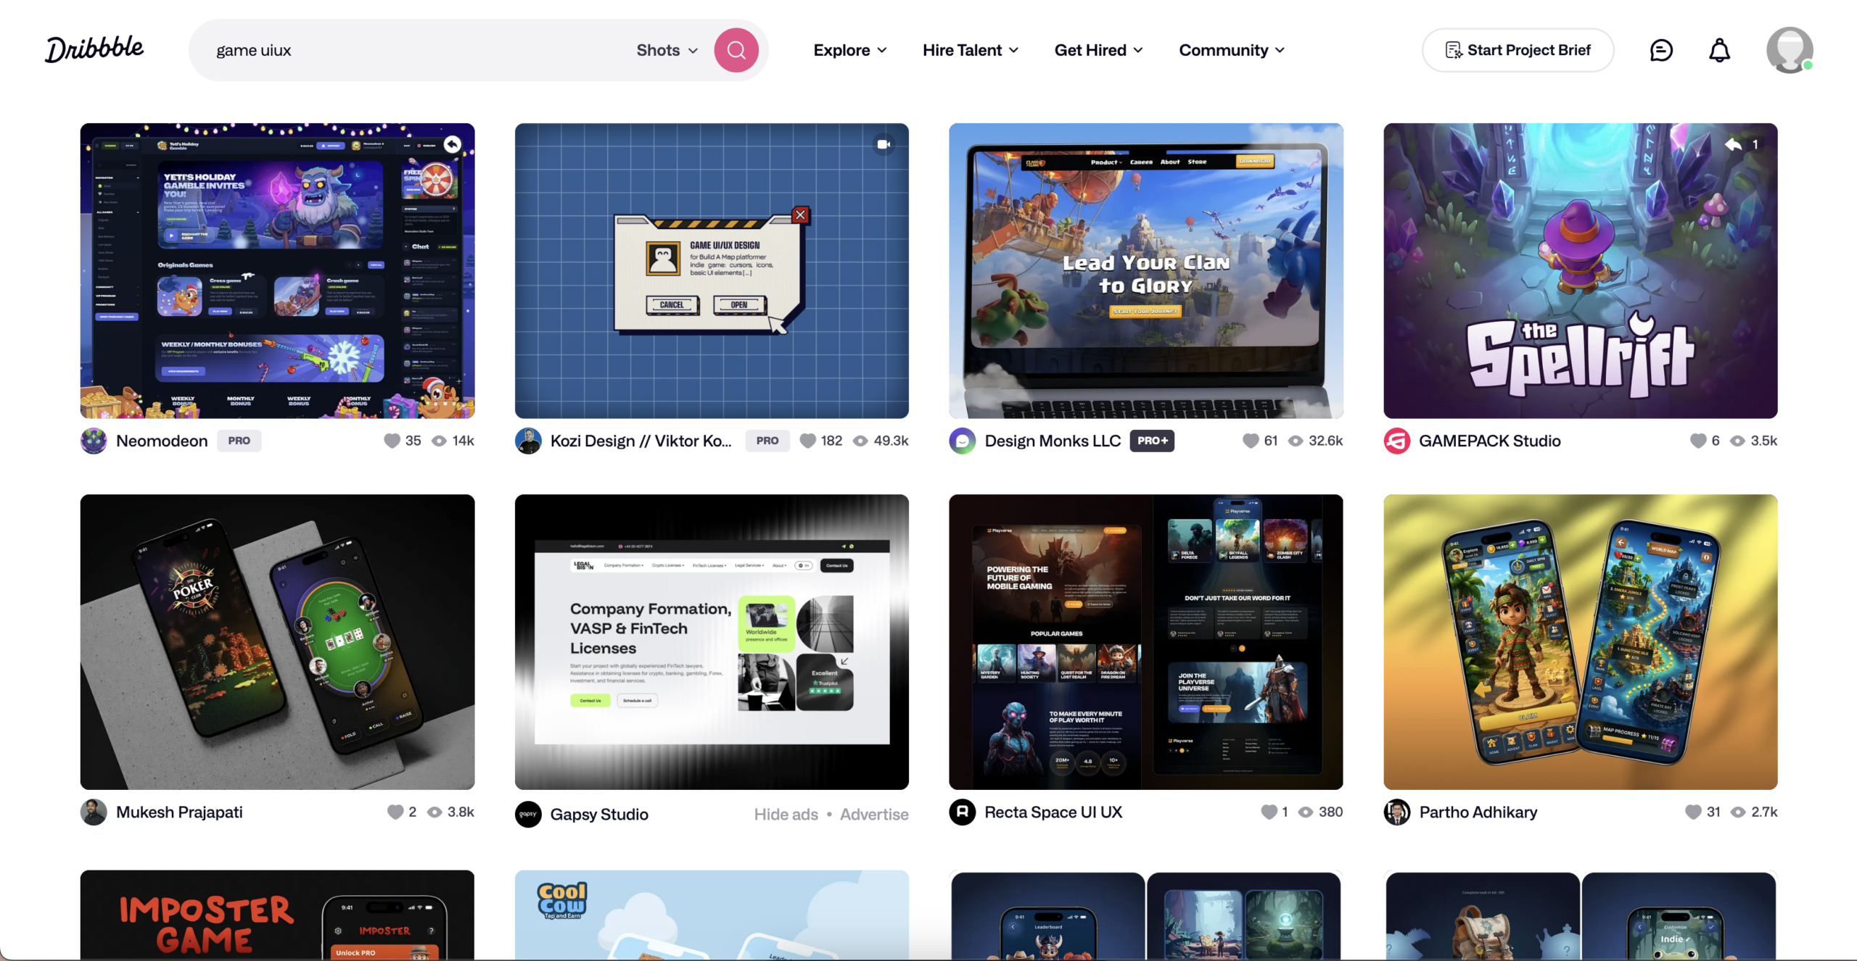1857x961 pixels.
Task: Click the rebound arrow icon on Spellrift shot
Action: 1733,144
